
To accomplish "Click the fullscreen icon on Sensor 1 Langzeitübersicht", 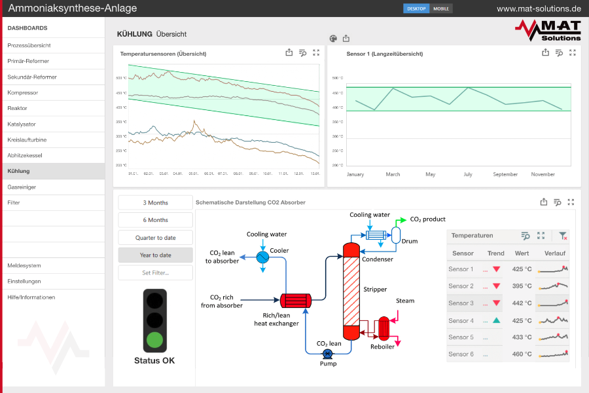I will (x=572, y=52).
